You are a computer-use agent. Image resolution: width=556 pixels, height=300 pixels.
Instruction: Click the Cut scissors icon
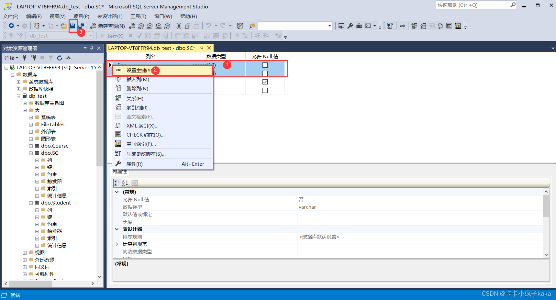tap(179, 26)
